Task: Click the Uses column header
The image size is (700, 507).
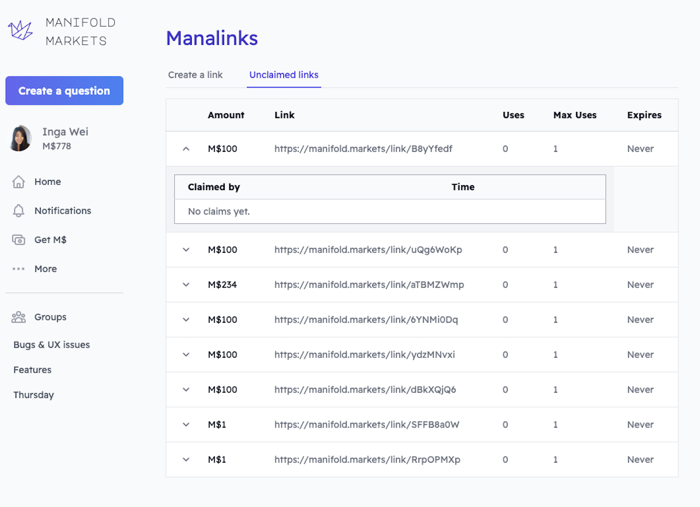Action: click(513, 115)
